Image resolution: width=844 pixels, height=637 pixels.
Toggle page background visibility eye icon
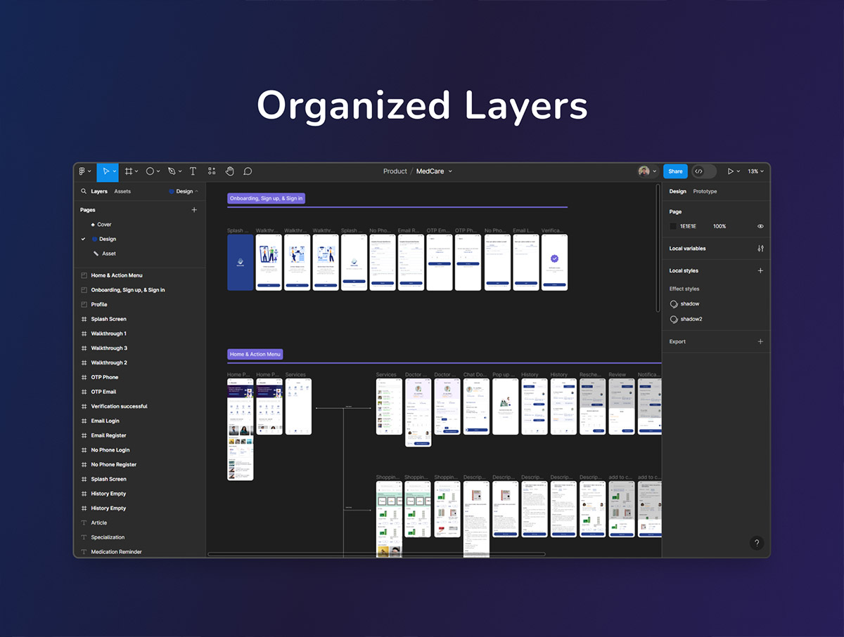760,226
